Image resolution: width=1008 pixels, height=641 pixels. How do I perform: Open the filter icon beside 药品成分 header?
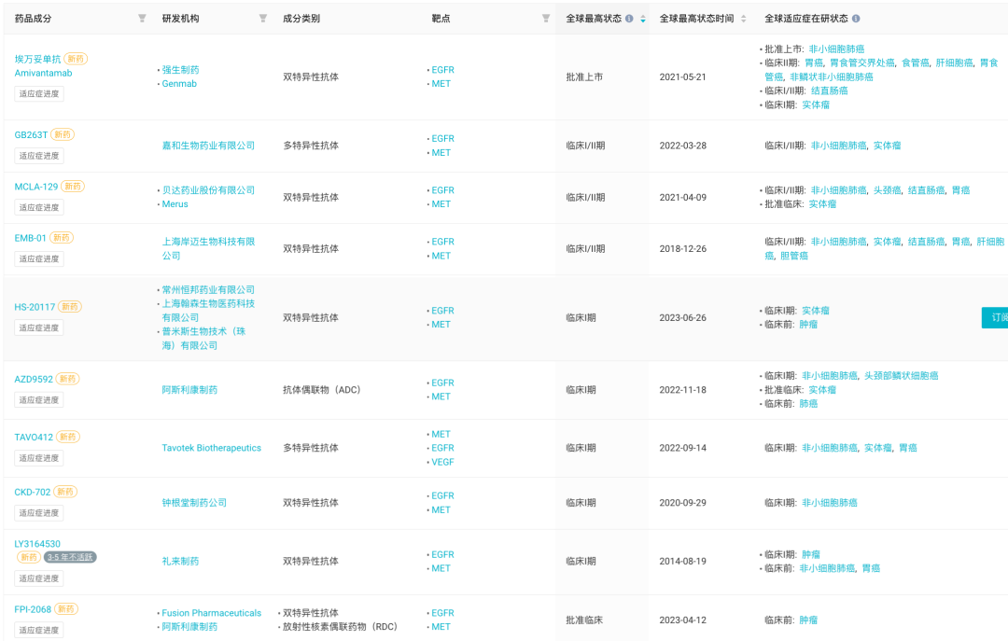tap(142, 19)
